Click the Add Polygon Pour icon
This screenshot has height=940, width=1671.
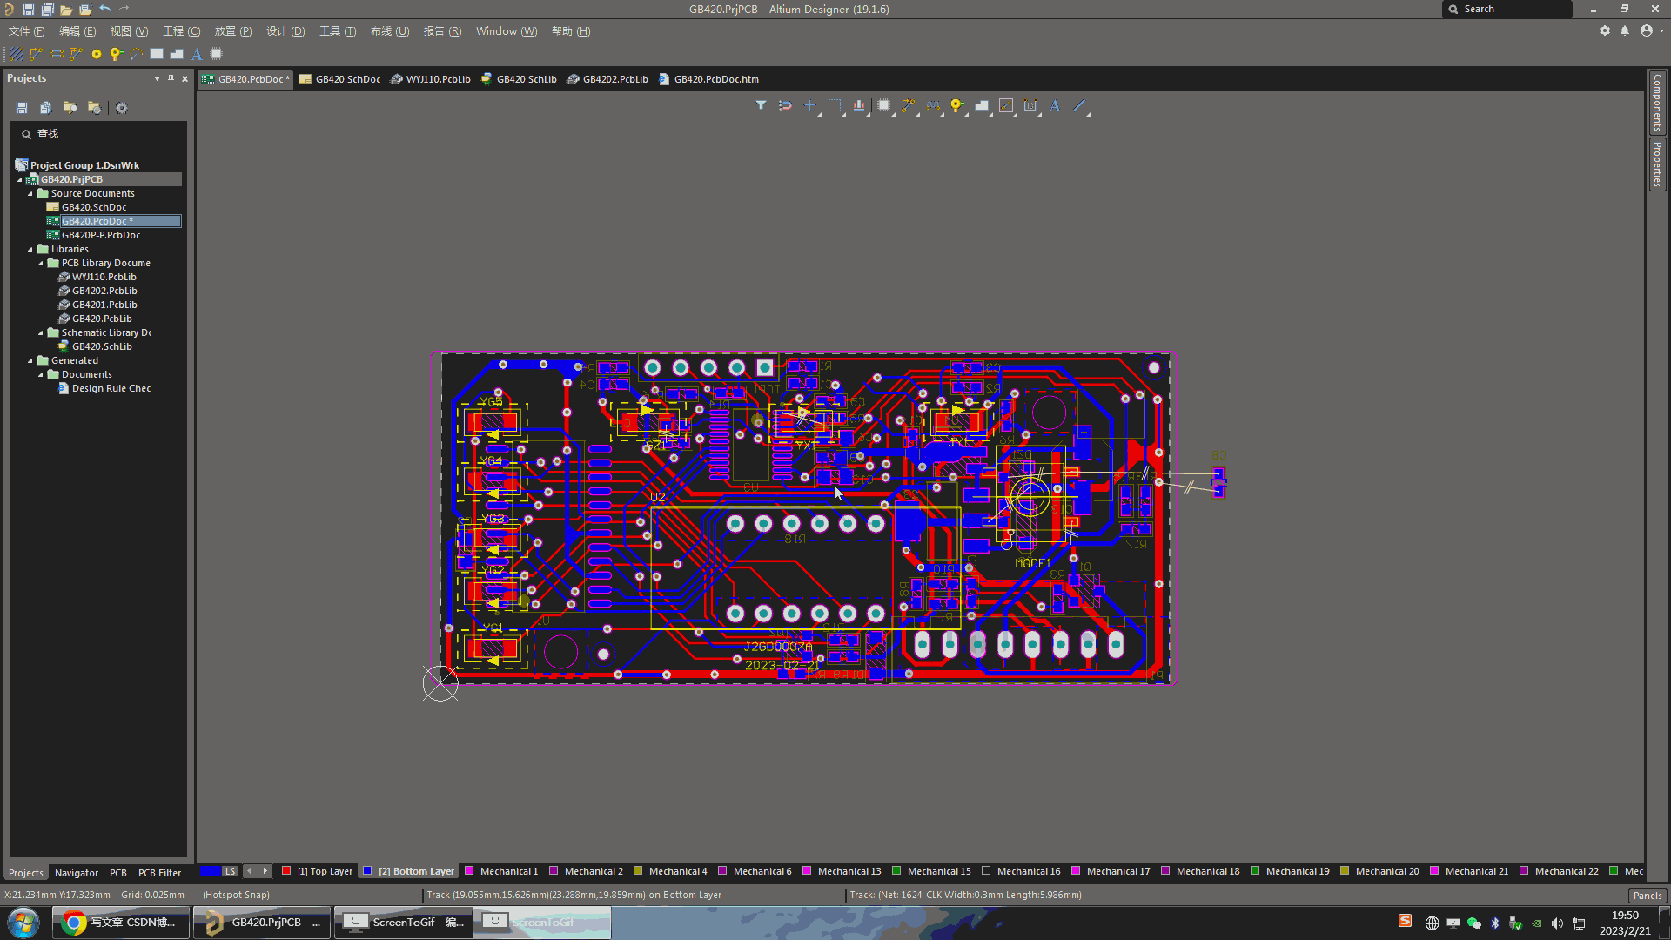coord(981,105)
